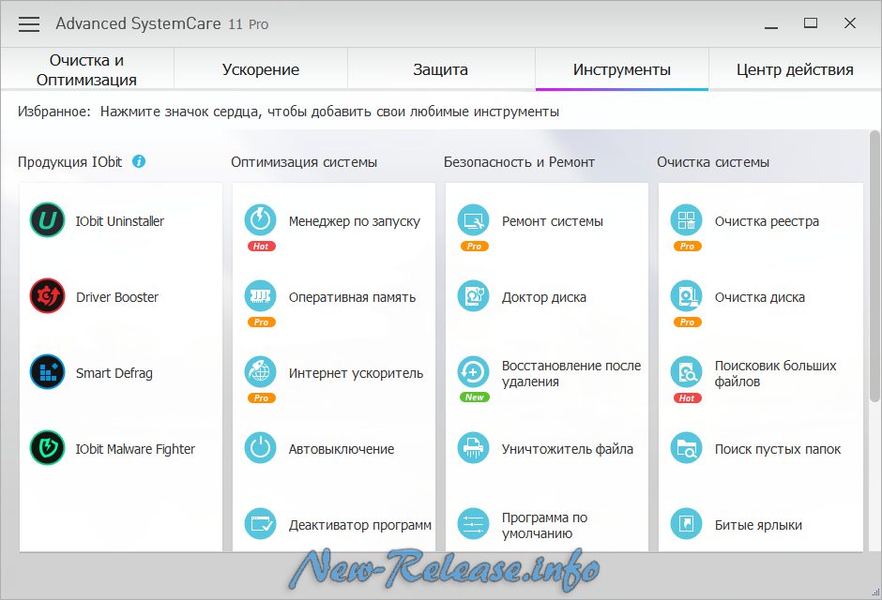882x600 pixels.
Task: Click the Оптимизация системы heading
Action: click(x=304, y=162)
